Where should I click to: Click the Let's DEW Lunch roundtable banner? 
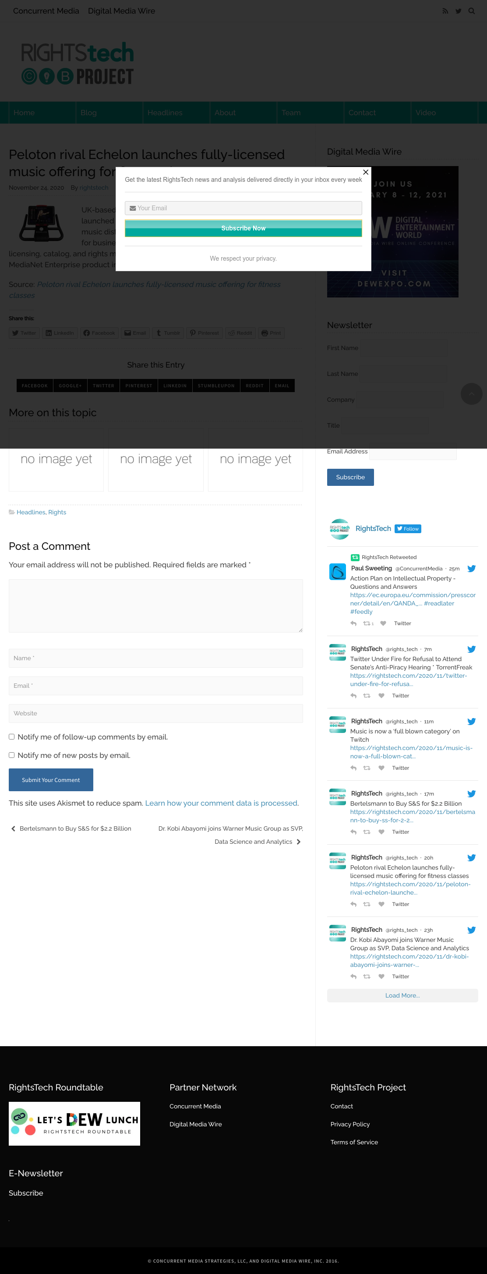(x=74, y=1124)
